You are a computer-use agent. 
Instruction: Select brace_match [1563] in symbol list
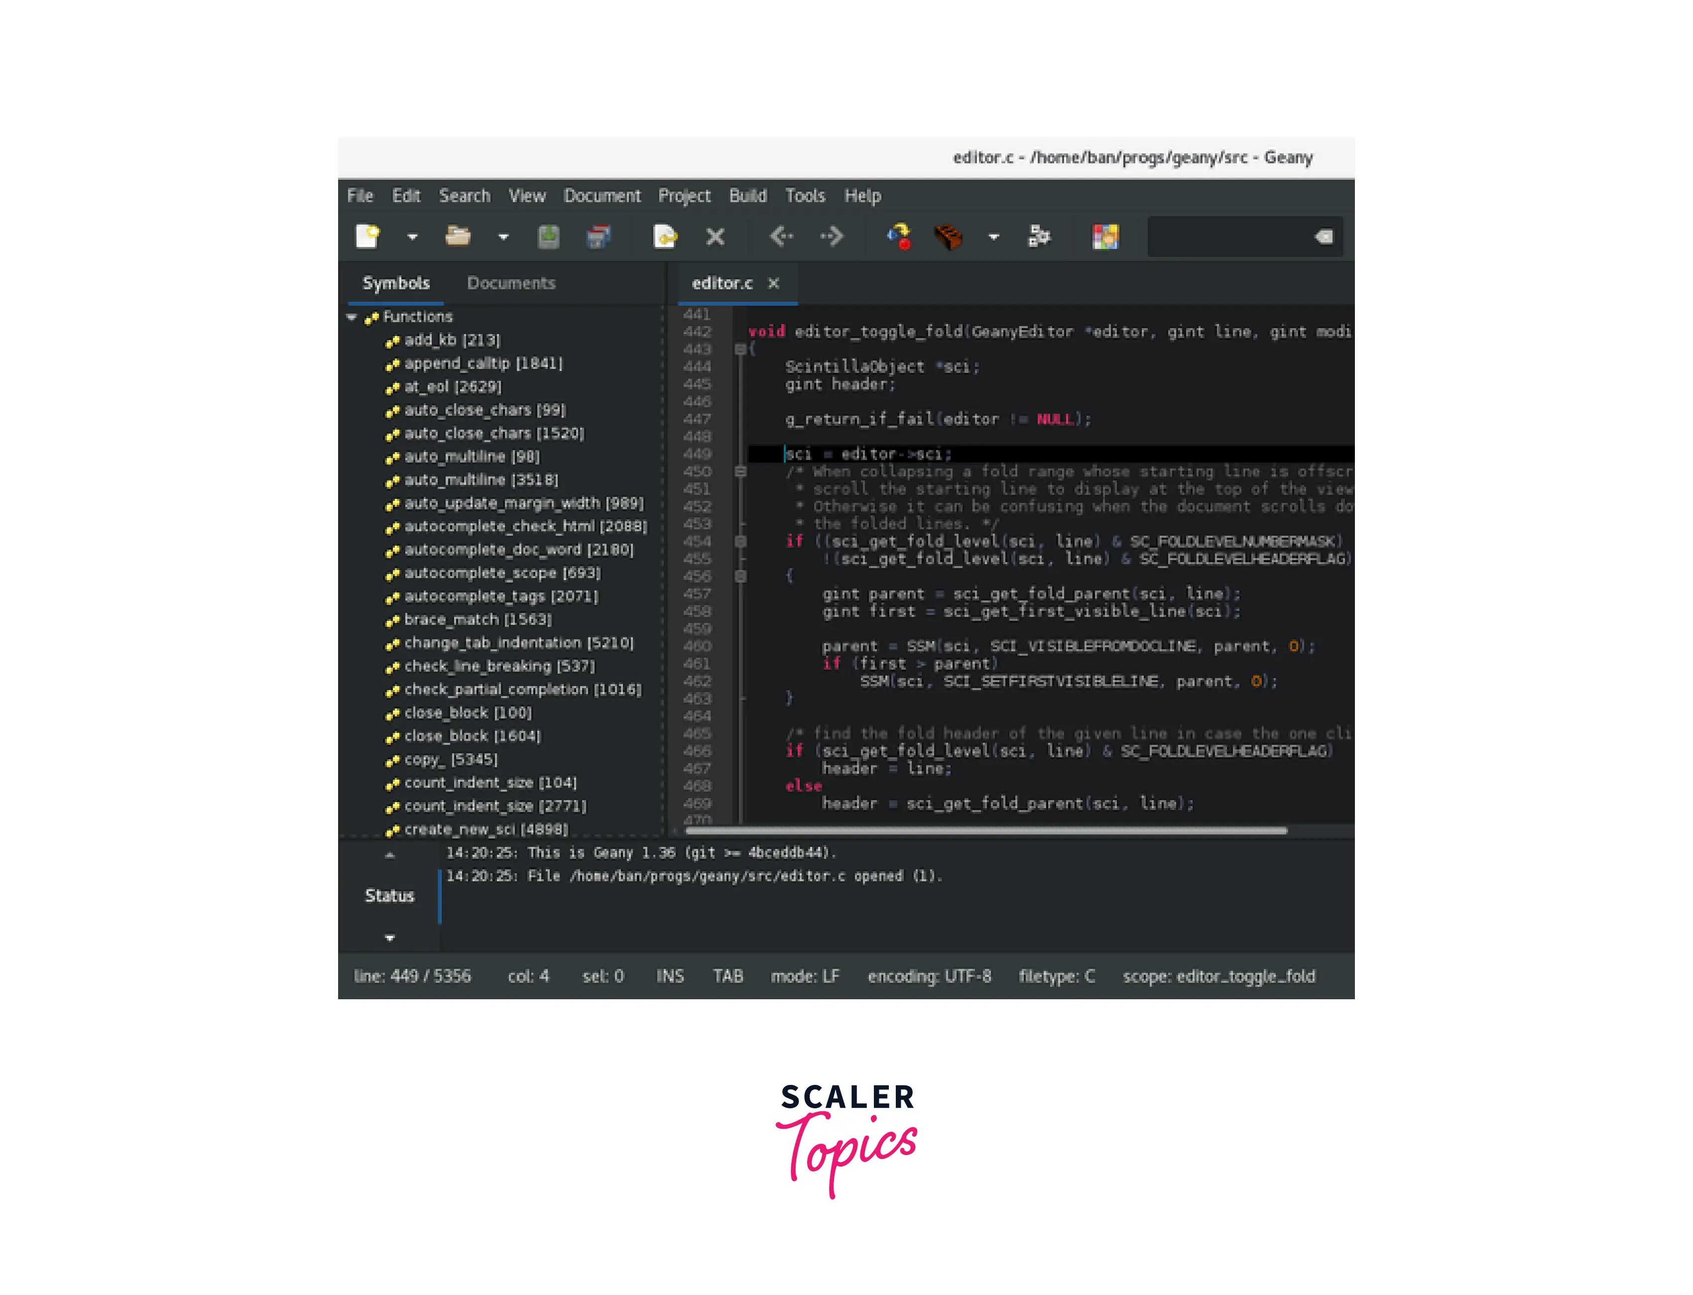[477, 620]
